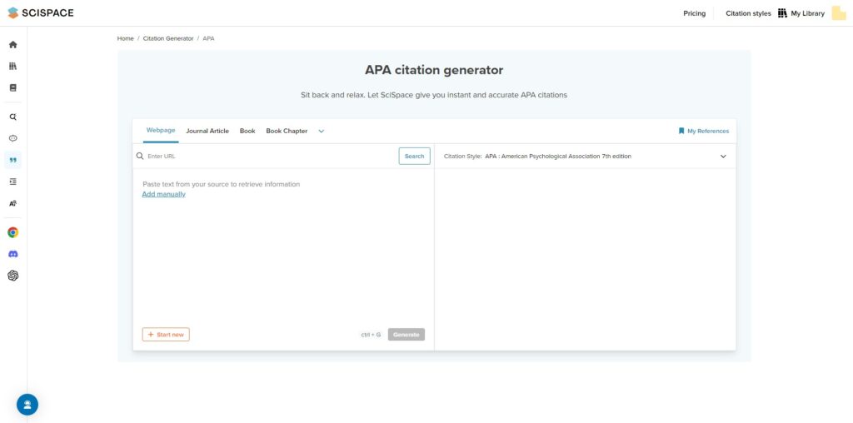The width and height of the screenshot is (853, 423).
Task: Click the Generate button
Action: (x=407, y=335)
